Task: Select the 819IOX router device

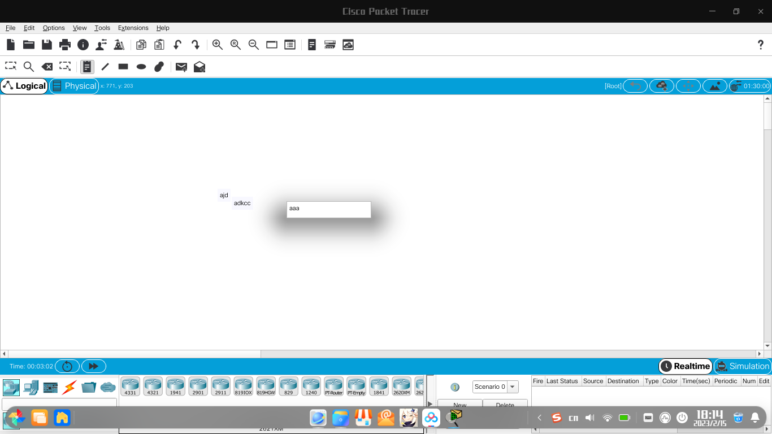Action: (243, 386)
